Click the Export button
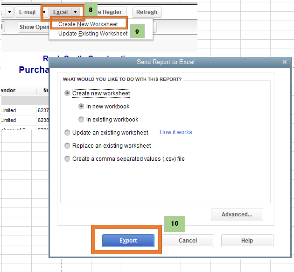Screen dimensions: 294x272 pyautogui.click(x=128, y=241)
